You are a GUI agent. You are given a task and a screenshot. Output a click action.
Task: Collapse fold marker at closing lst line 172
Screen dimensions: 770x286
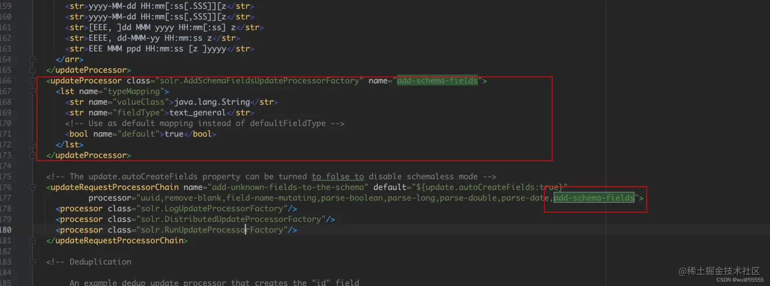point(33,145)
